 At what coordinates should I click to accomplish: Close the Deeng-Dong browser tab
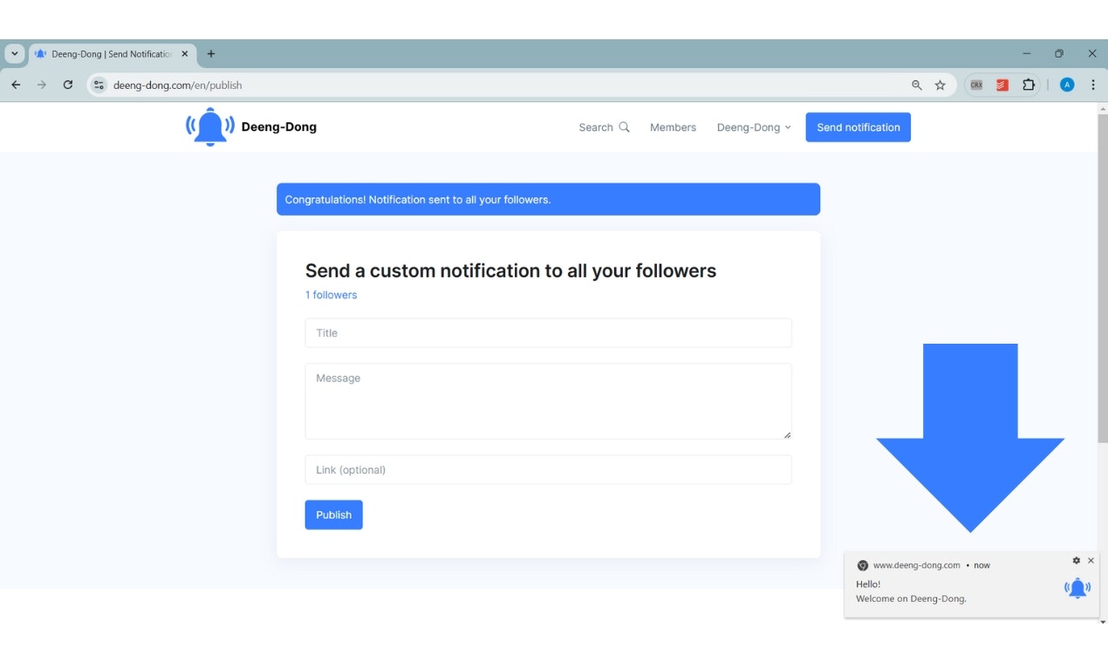(185, 53)
